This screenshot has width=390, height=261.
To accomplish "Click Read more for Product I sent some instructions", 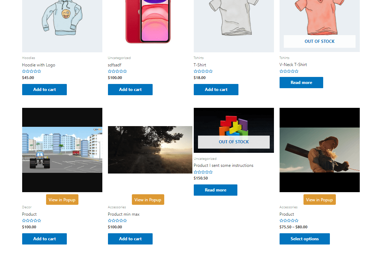I will coord(215,190).
